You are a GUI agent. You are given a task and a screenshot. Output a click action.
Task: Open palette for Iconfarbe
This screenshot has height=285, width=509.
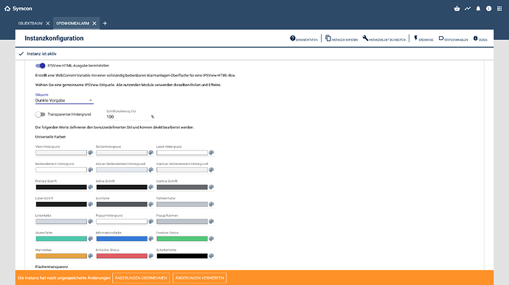pos(151,204)
